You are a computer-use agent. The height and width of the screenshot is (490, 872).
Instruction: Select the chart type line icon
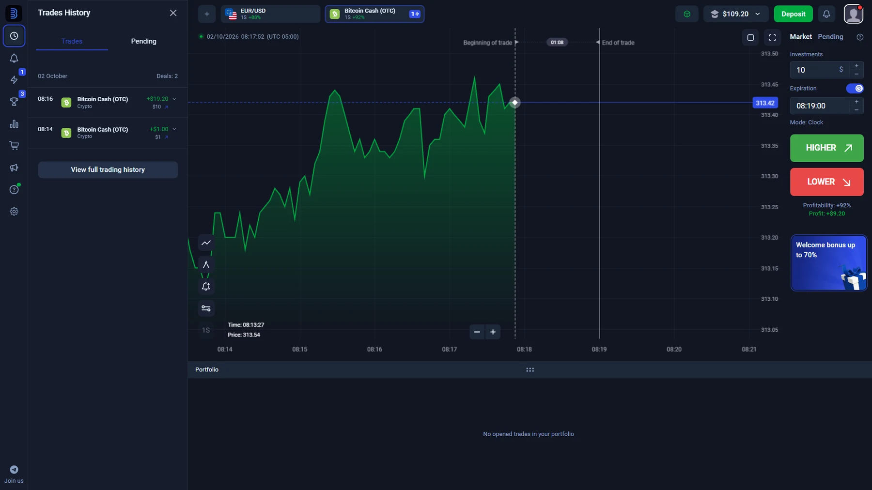pos(206,243)
